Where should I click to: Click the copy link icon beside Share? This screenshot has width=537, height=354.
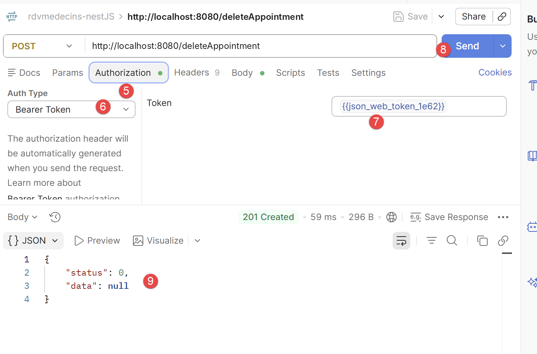tap(502, 17)
